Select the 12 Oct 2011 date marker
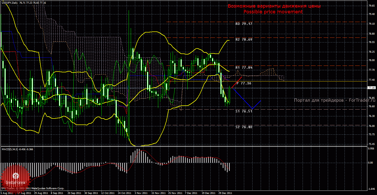 (x=108, y=193)
